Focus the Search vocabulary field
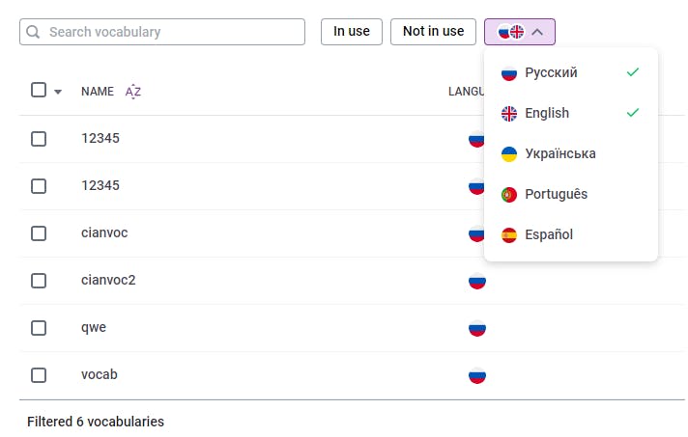Image resolution: width=688 pixels, height=437 pixels. coord(174,32)
